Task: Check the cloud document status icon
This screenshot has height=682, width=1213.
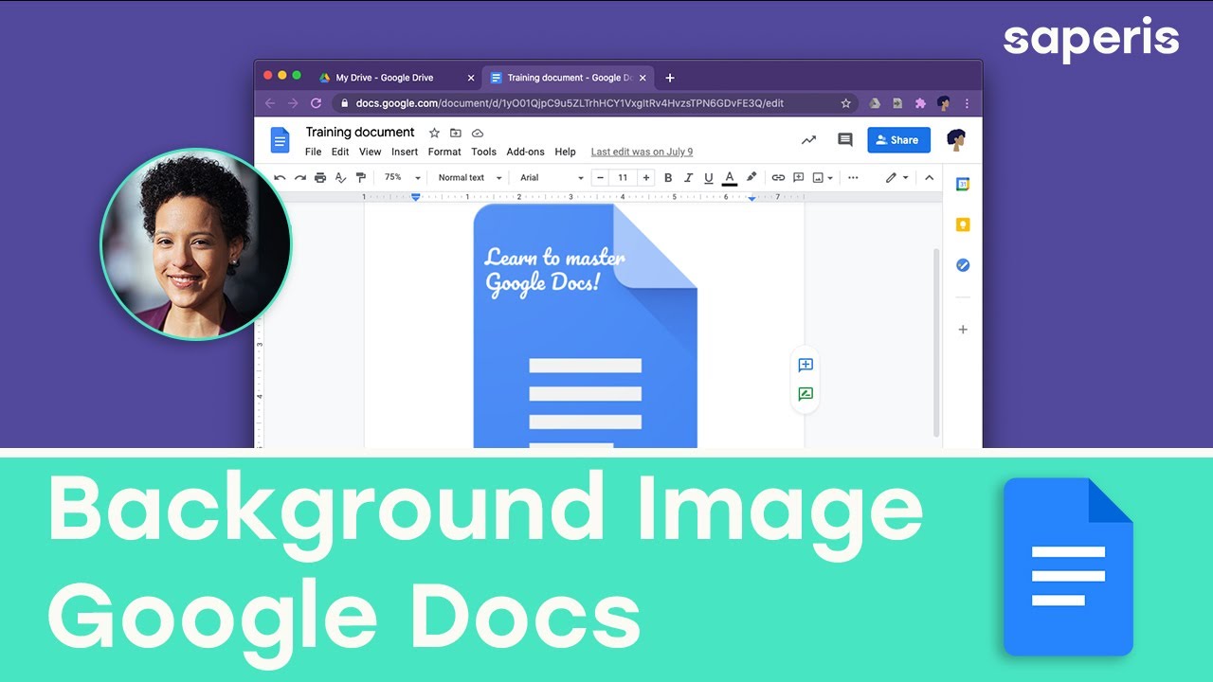Action: (x=478, y=133)
